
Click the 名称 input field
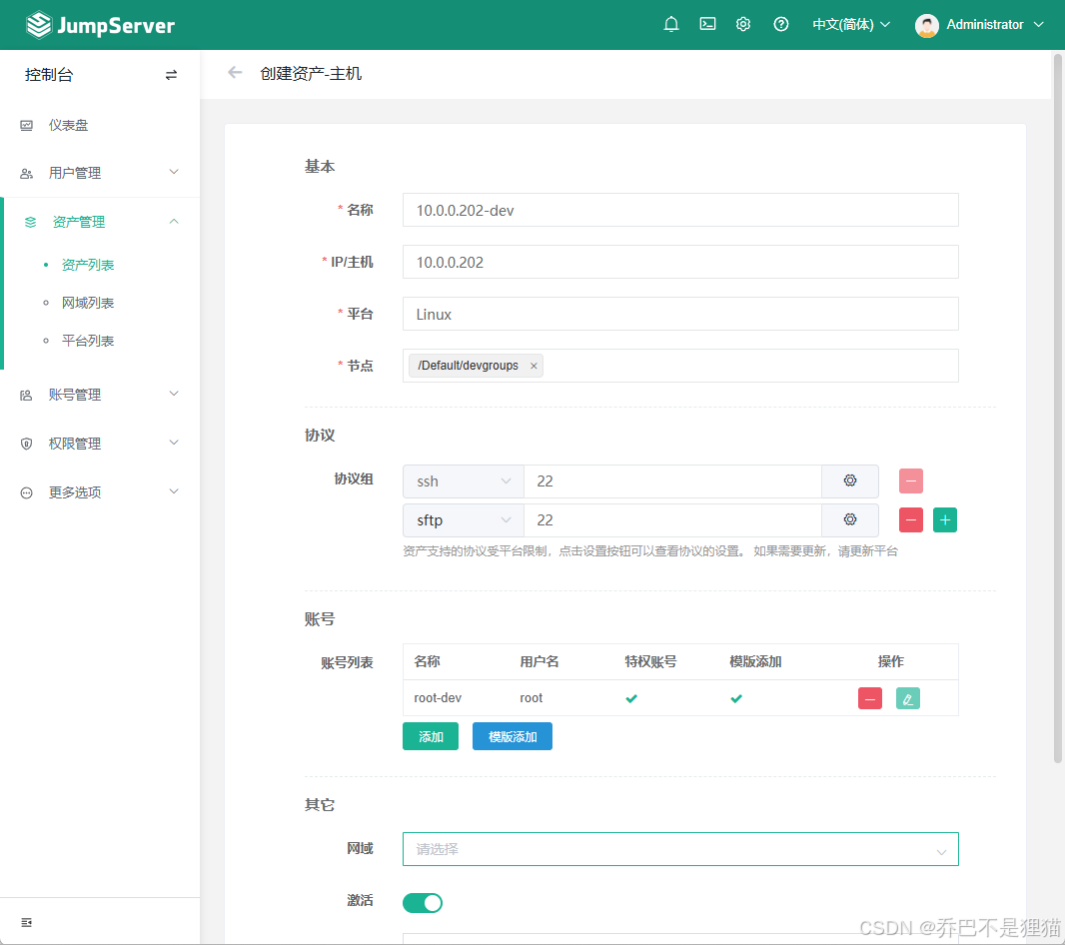pyautogui.click(x=680, y=210)
